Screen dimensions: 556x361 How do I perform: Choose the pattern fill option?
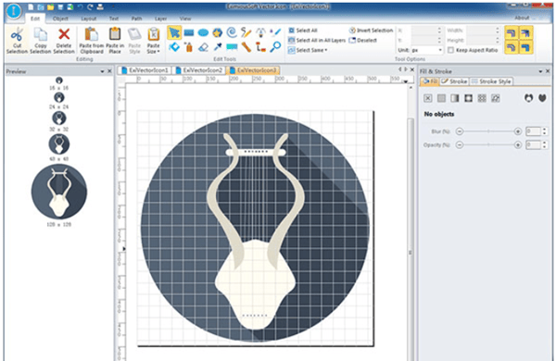point(482,98)
